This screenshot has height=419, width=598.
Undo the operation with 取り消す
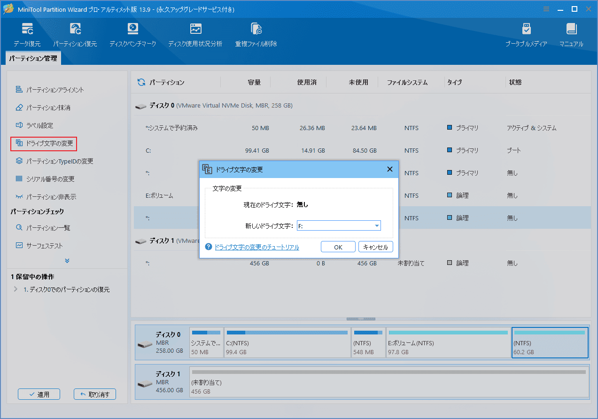pyautogui.click(x=95, y=395)
